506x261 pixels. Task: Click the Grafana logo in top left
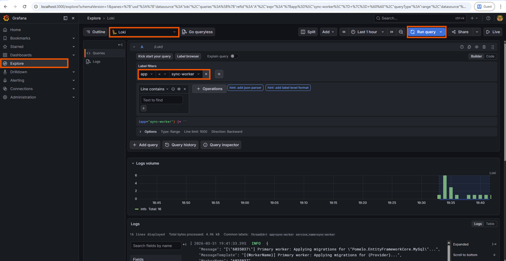[6, 18]
